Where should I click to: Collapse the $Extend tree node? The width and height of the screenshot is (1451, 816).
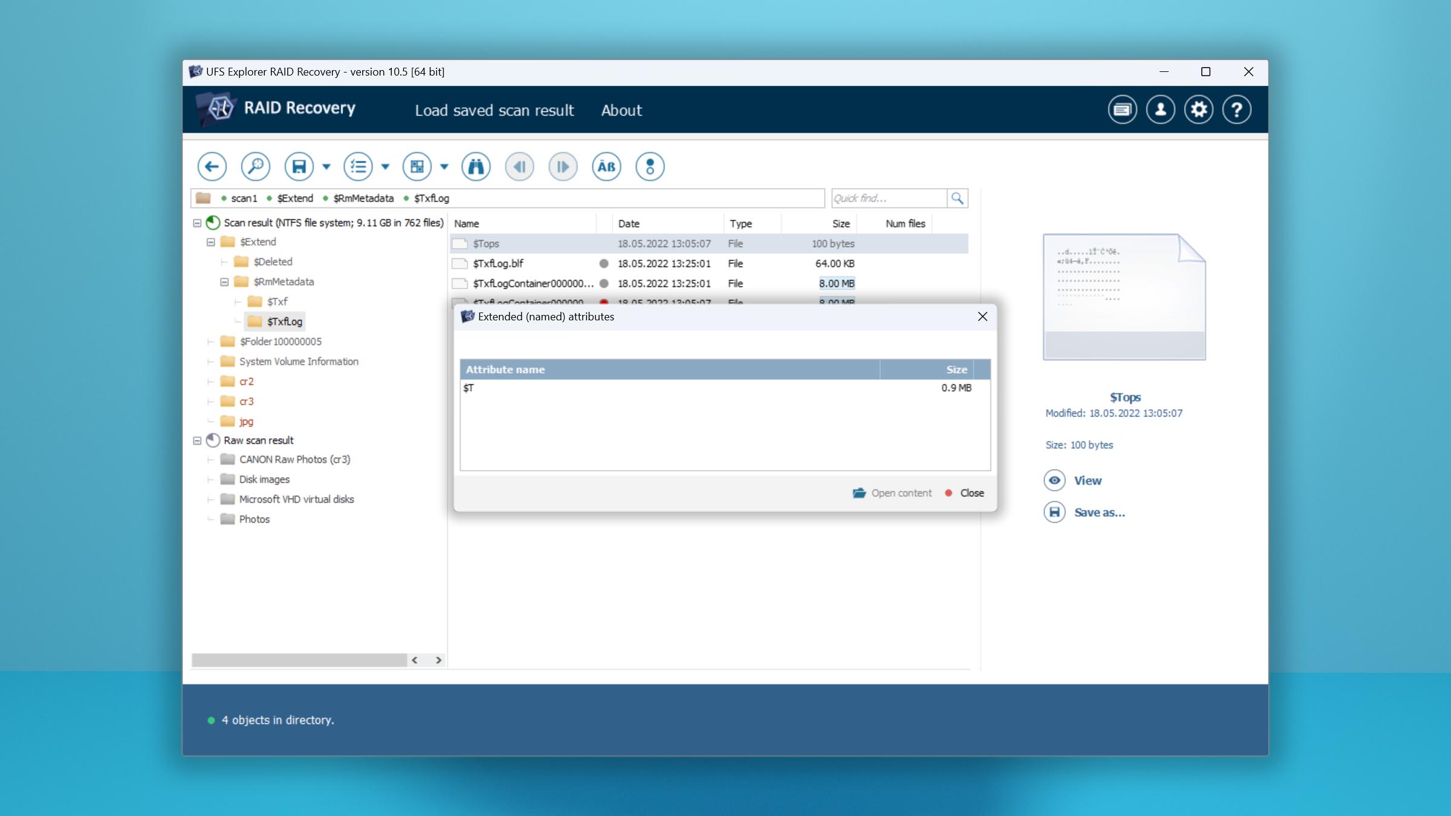click(x=211, y=242)
